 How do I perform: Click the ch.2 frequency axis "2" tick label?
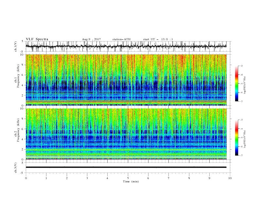[x=23, y=149]
